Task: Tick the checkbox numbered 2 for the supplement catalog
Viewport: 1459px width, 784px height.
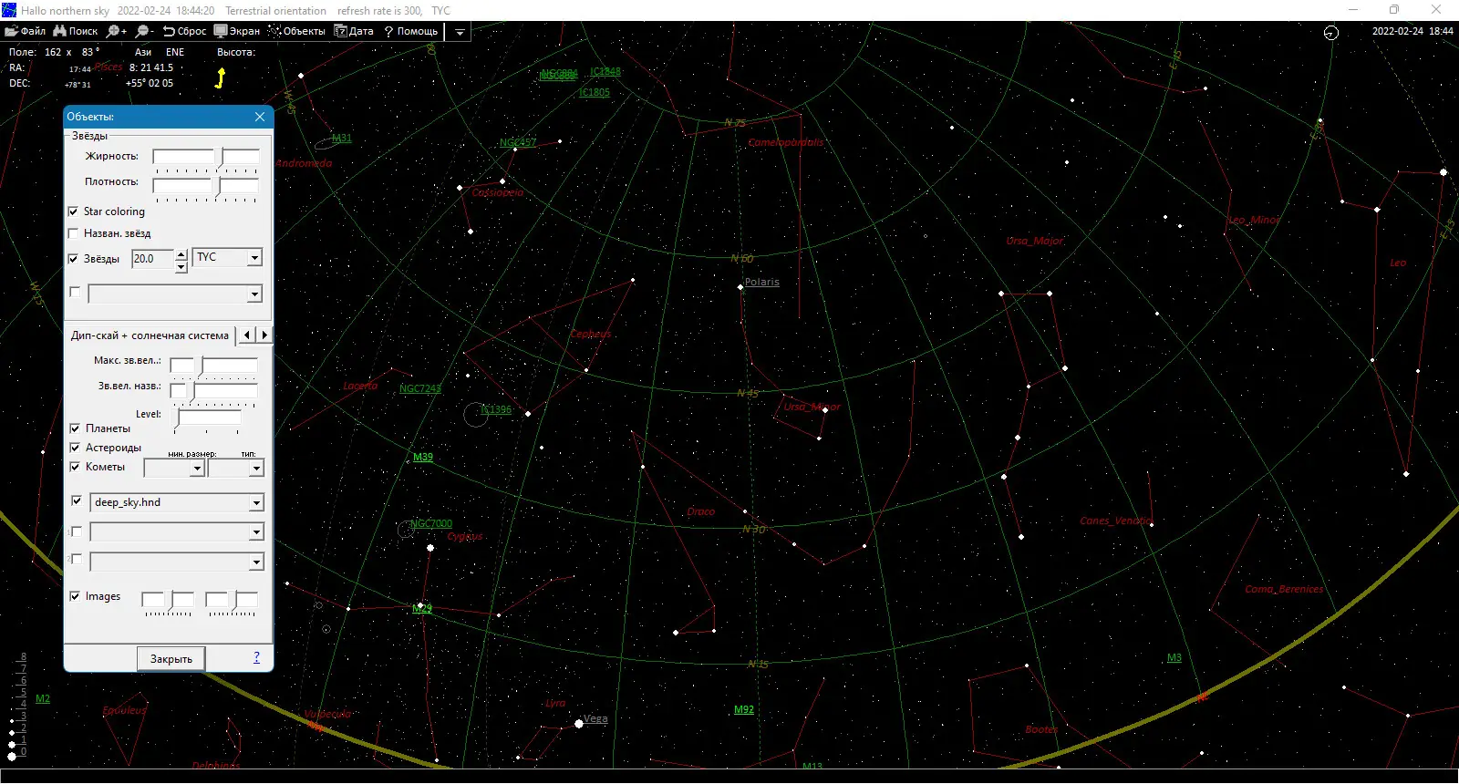Action: click(x=77, y=559)
